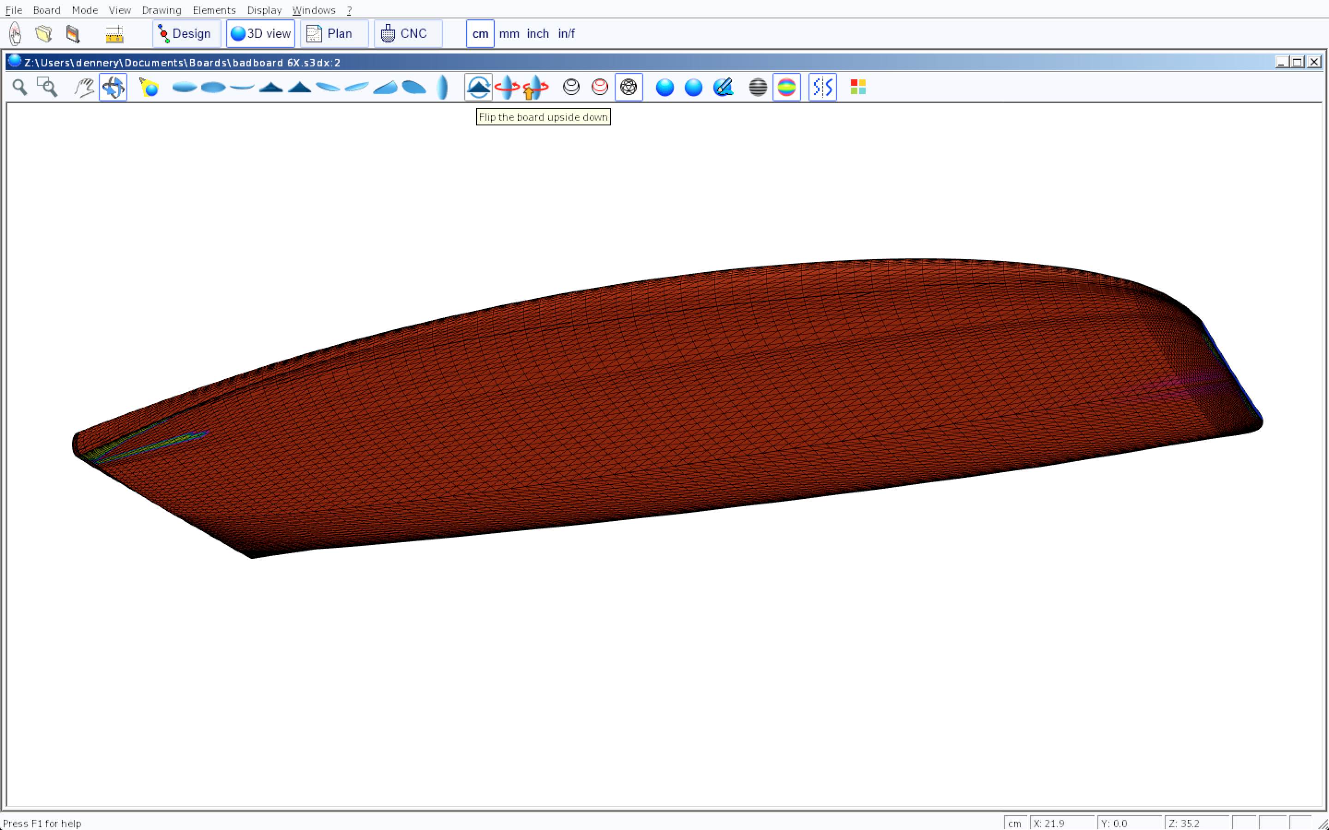Switch to Plan mode
The width and height of the screenshot is (1329, 830).
pyautogui.click(x=333, y=34)
